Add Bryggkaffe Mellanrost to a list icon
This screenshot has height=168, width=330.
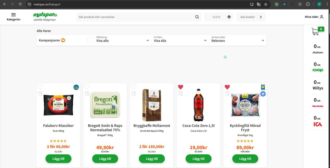134,94
